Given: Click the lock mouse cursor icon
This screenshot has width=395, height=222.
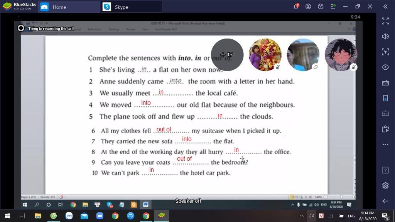Looking at the screenshot, I should click(385, 52).
